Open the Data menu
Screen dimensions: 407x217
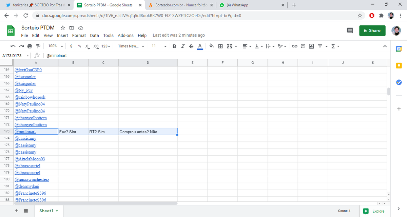click(95, 35)
